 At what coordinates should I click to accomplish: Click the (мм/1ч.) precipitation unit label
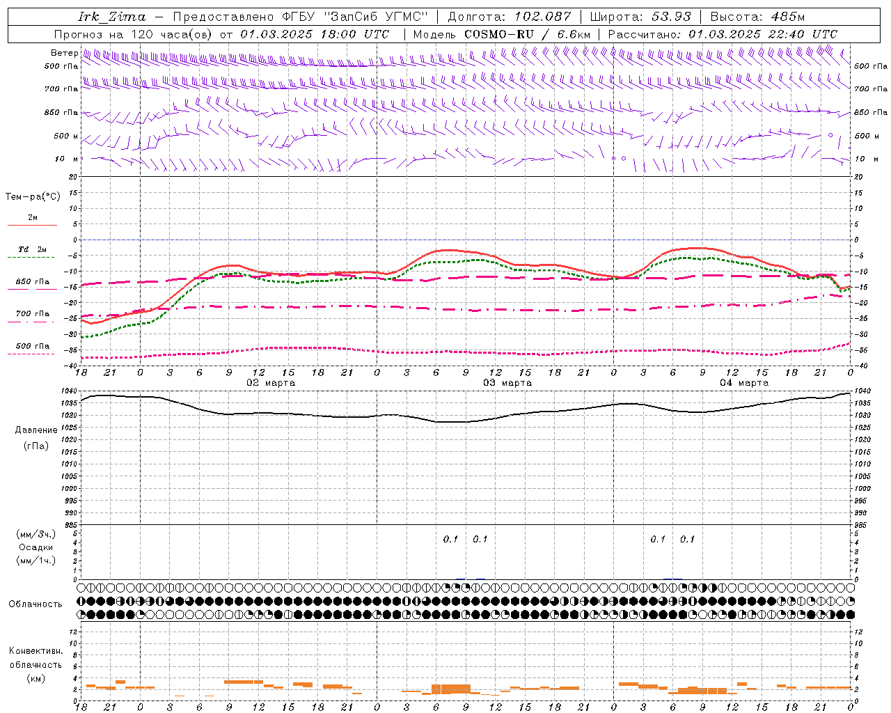pos(36,561)
